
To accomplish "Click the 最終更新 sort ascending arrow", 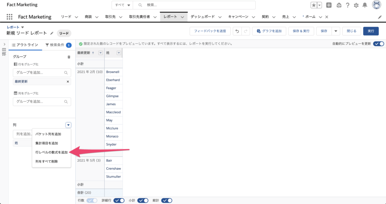I will coord(93,53).
